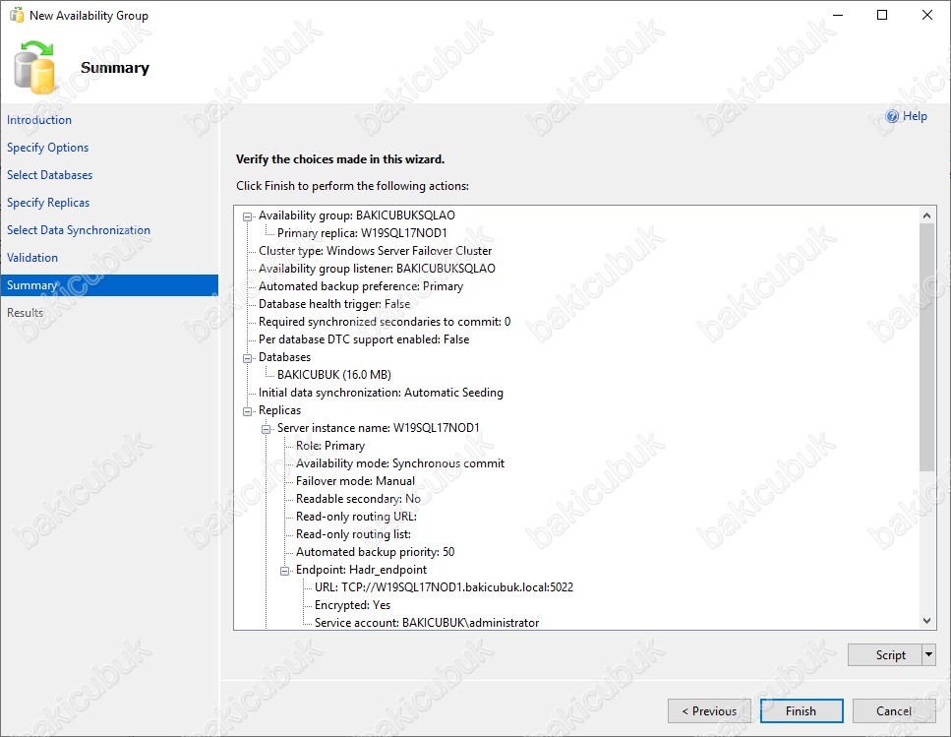Select the URL TCP://W19SQL17NOD1.bakicubuk.local:5022 row
Image resolution: width=951 pixels, height=737 pixels.
[x=444, y=587]
